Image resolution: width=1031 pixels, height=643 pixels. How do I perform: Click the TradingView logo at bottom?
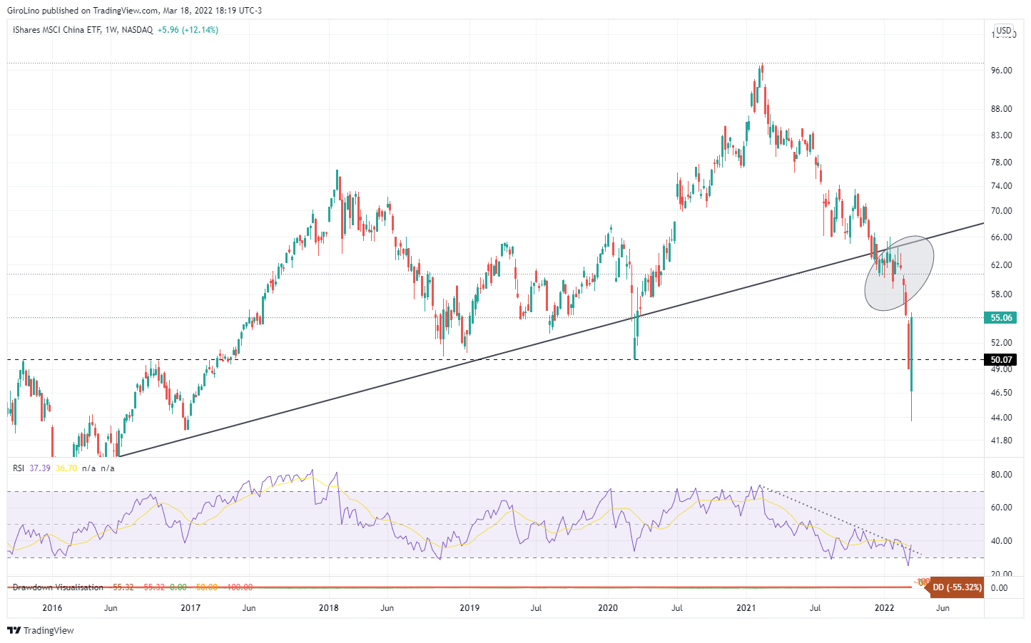click(41, 630)
